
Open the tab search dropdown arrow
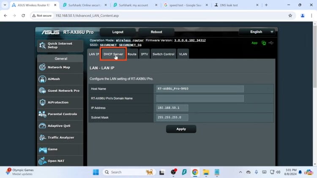(x=5, y=5)
